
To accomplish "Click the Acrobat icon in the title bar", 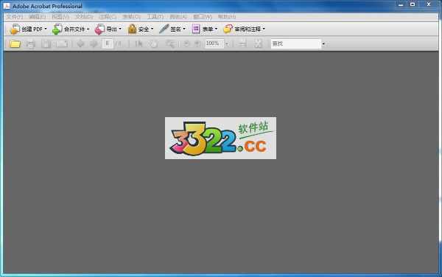I will tap(7, 6).
